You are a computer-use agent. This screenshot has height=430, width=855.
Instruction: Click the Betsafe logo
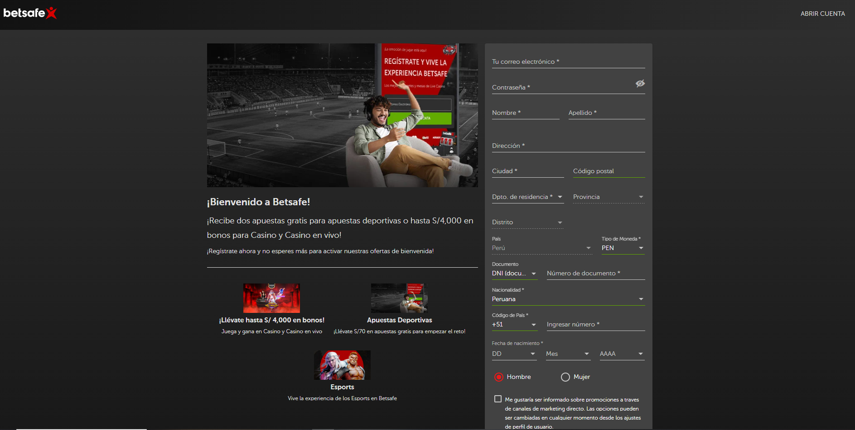pyautogui.click(x=30, y=13)
